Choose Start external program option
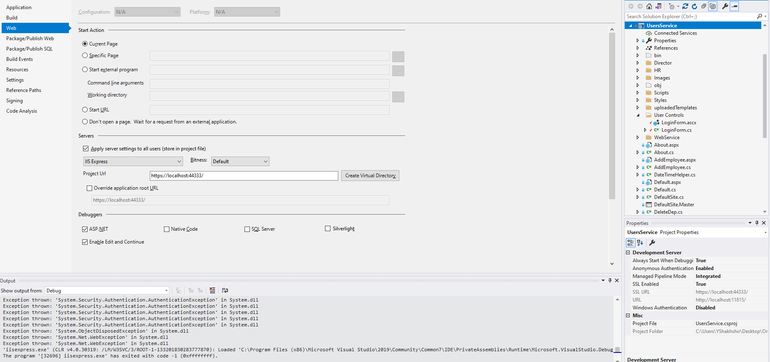This screenshot has width=770, height=362. 85,70
